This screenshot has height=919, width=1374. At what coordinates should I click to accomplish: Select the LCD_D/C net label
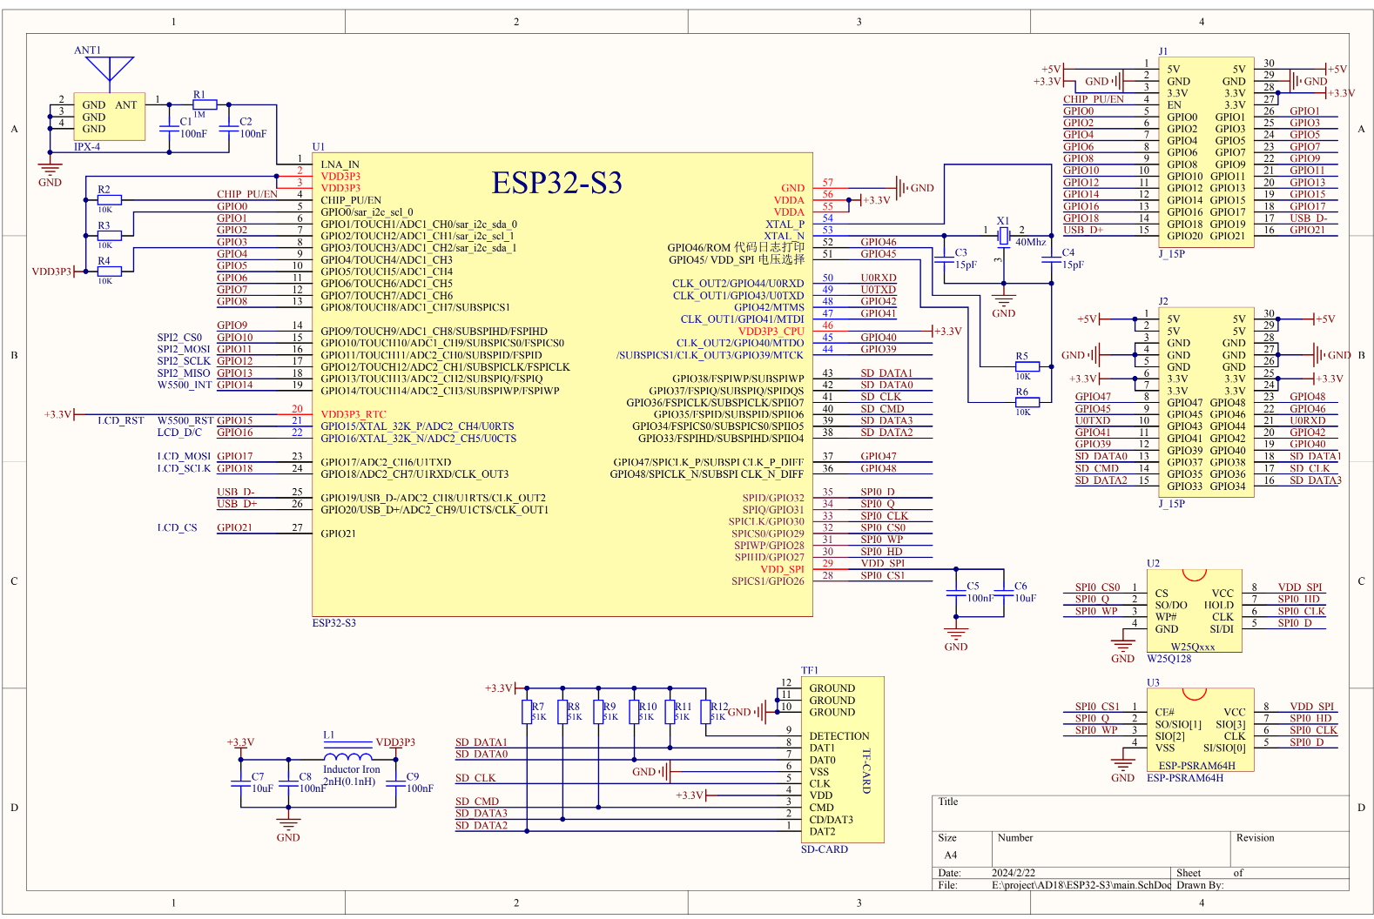click(179, 433)
